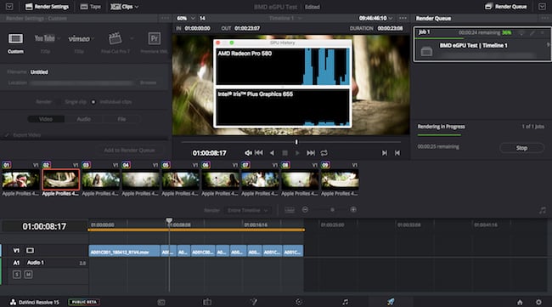Screen dimensions: 552x307
Task: Switch to the Audio tab
Action: (84, 119)
